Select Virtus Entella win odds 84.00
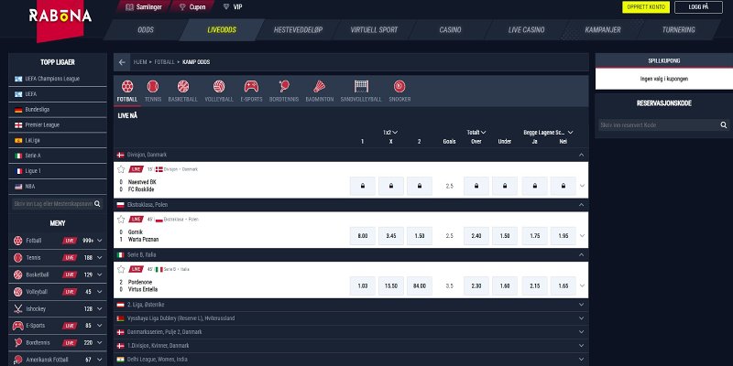Image resolution: width=733 pixels, height=366 pixels. tap(420, 285)
